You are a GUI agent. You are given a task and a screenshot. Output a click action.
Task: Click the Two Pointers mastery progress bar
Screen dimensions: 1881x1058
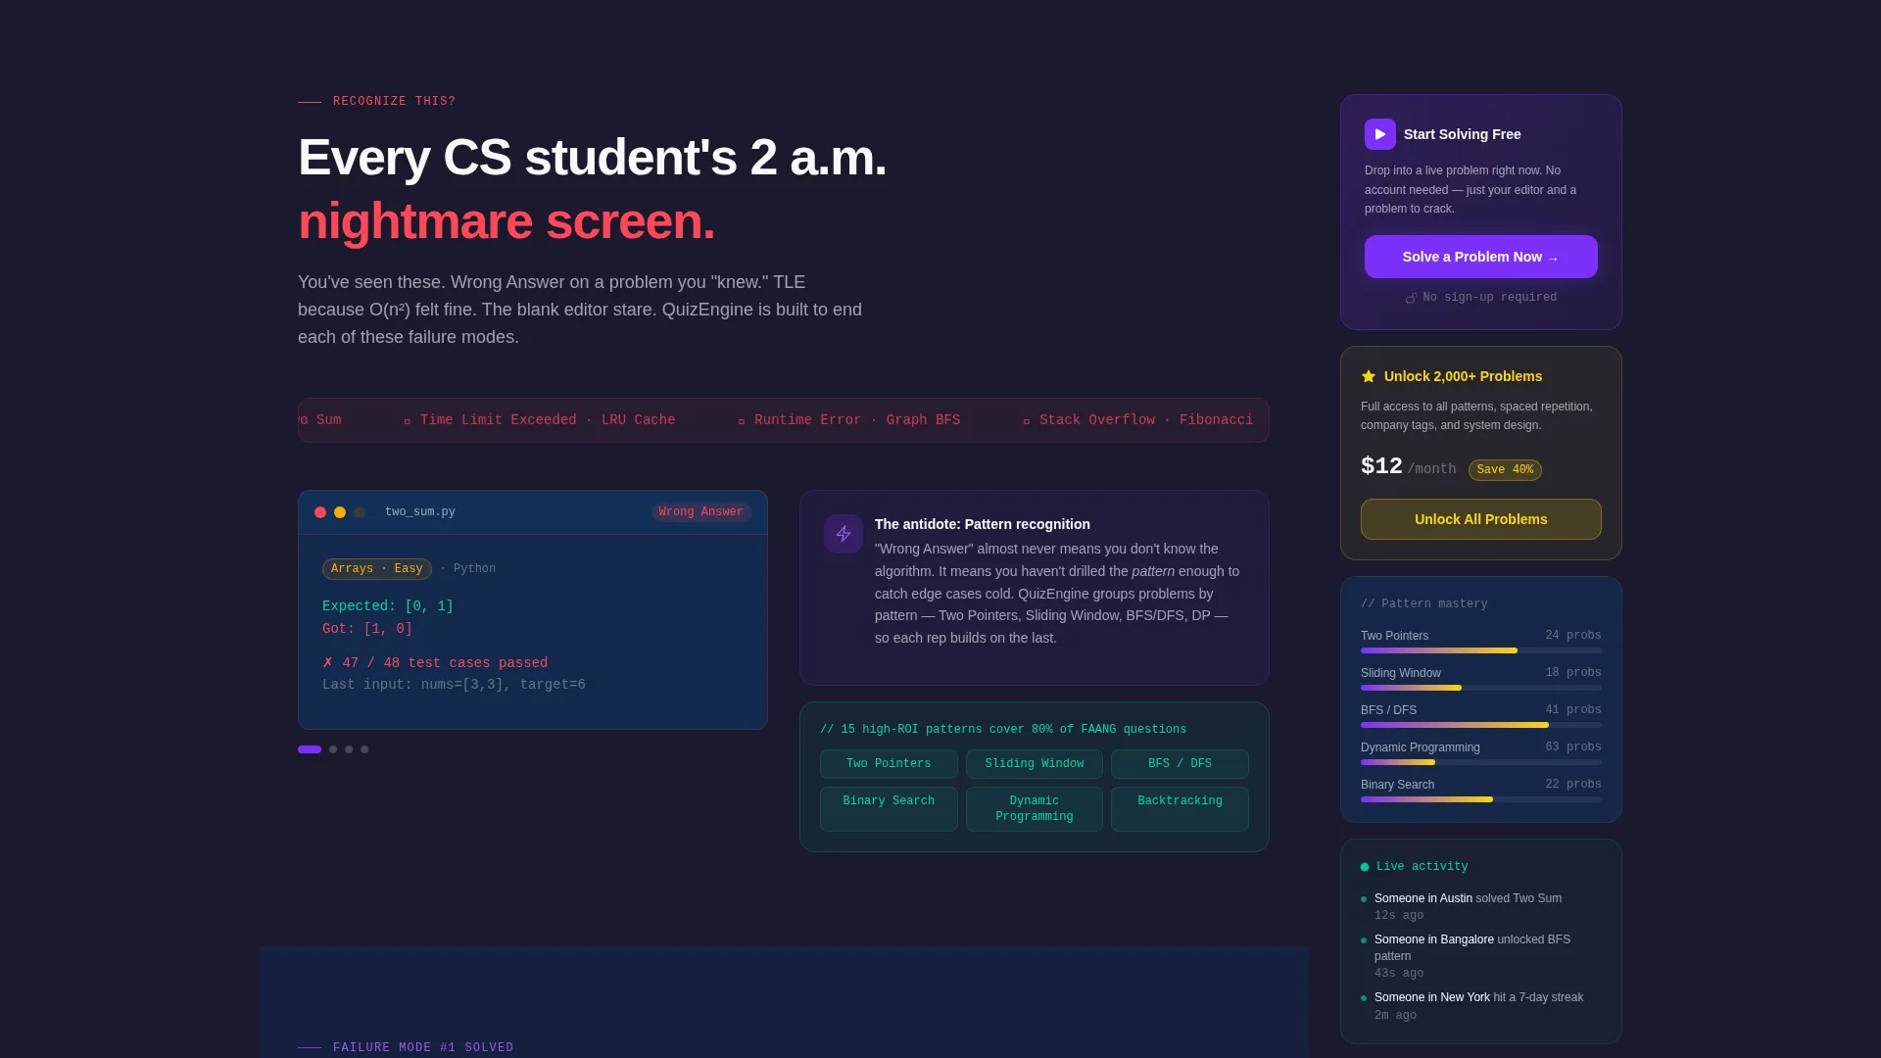pos(1481,650)
